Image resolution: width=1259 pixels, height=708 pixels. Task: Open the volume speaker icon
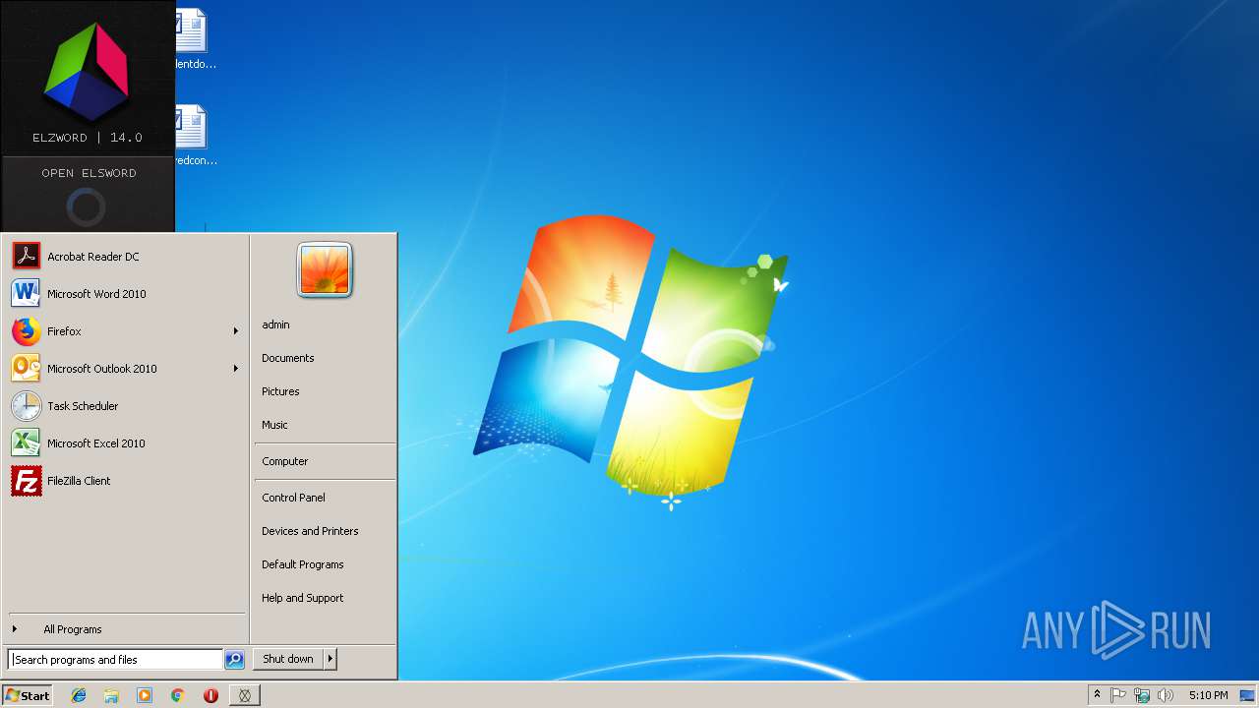pos(1166,695)
